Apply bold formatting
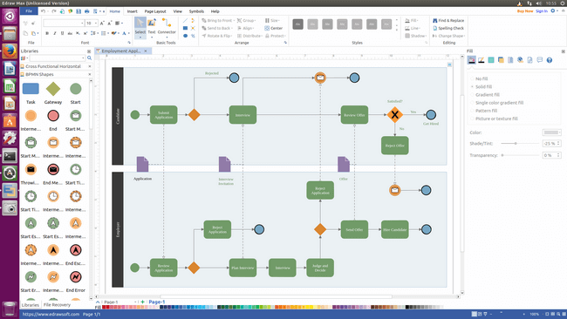 pos(47,33)
